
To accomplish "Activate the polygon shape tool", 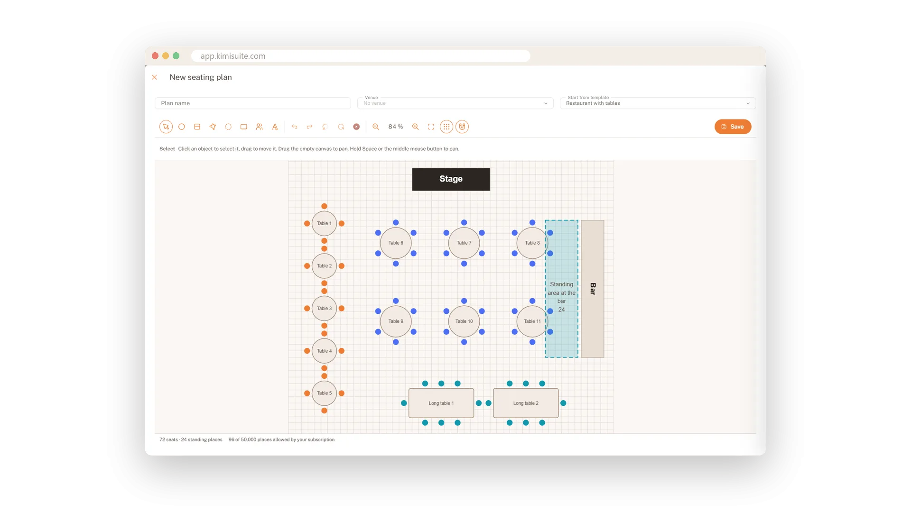I will (x=213, y=127).
